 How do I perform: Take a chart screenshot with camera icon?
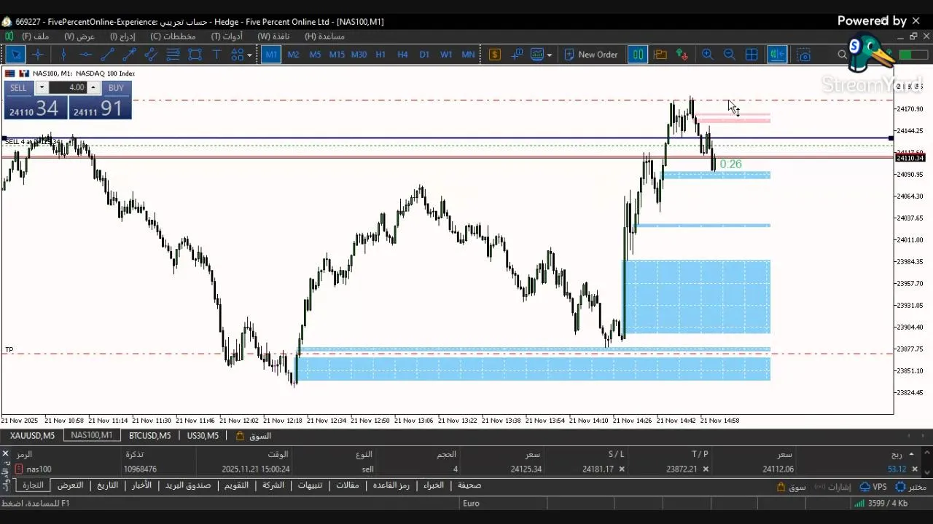point(804,55)
